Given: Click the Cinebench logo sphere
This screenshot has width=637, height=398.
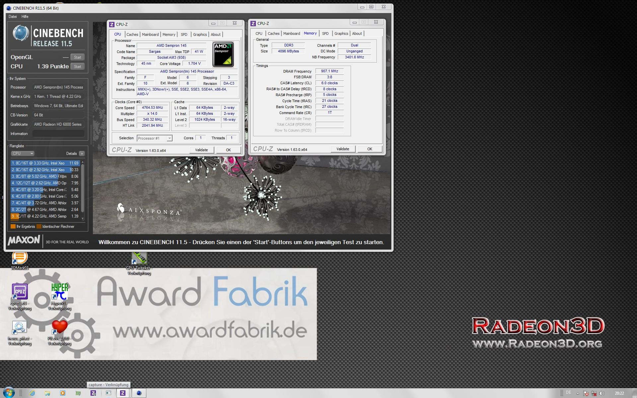Looking at the screenshot, I should click(21, 33).
